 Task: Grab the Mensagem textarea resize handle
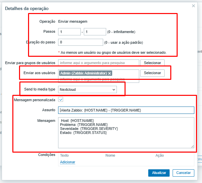192,146
